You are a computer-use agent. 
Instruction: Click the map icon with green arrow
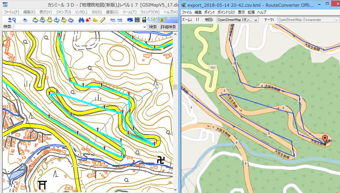[35, 20]
